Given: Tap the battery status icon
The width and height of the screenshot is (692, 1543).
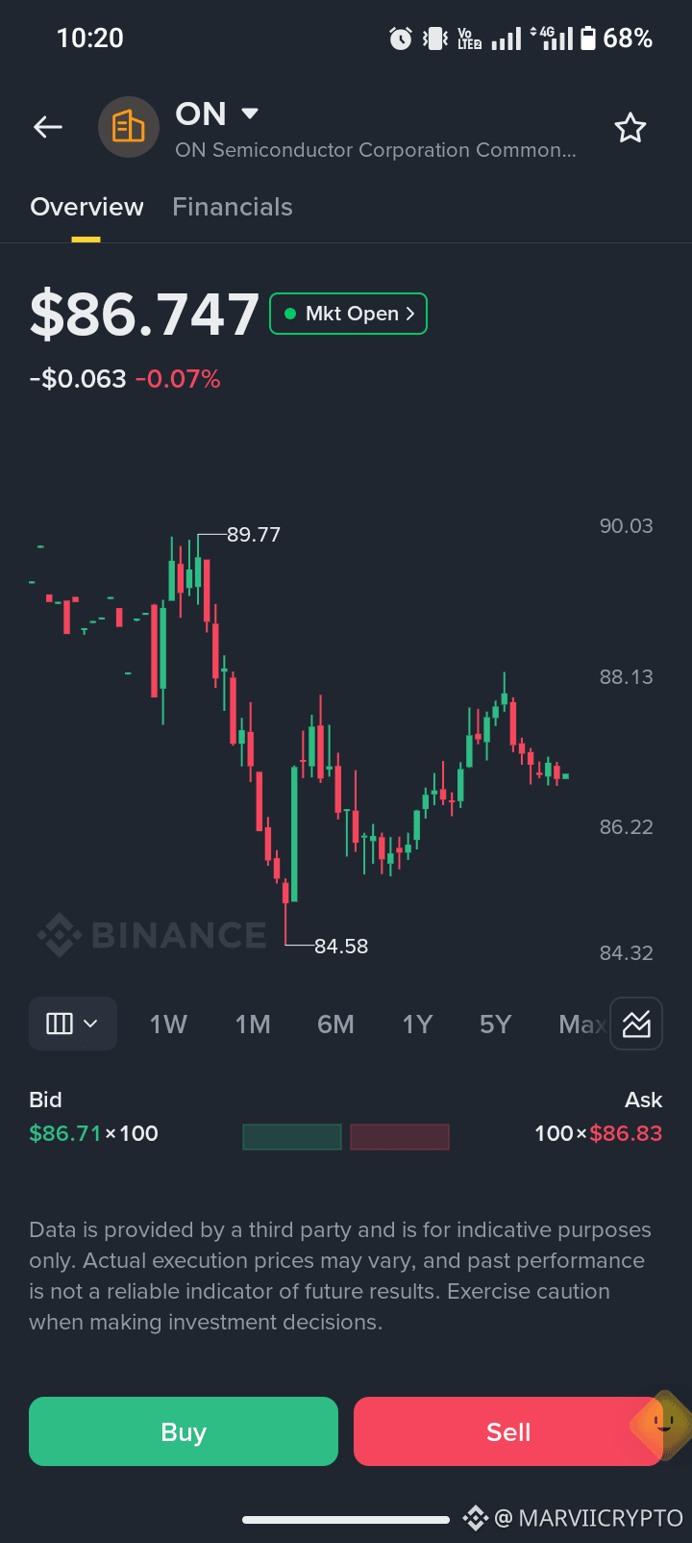Looking at the screenshot, I should tap(587, 38).
